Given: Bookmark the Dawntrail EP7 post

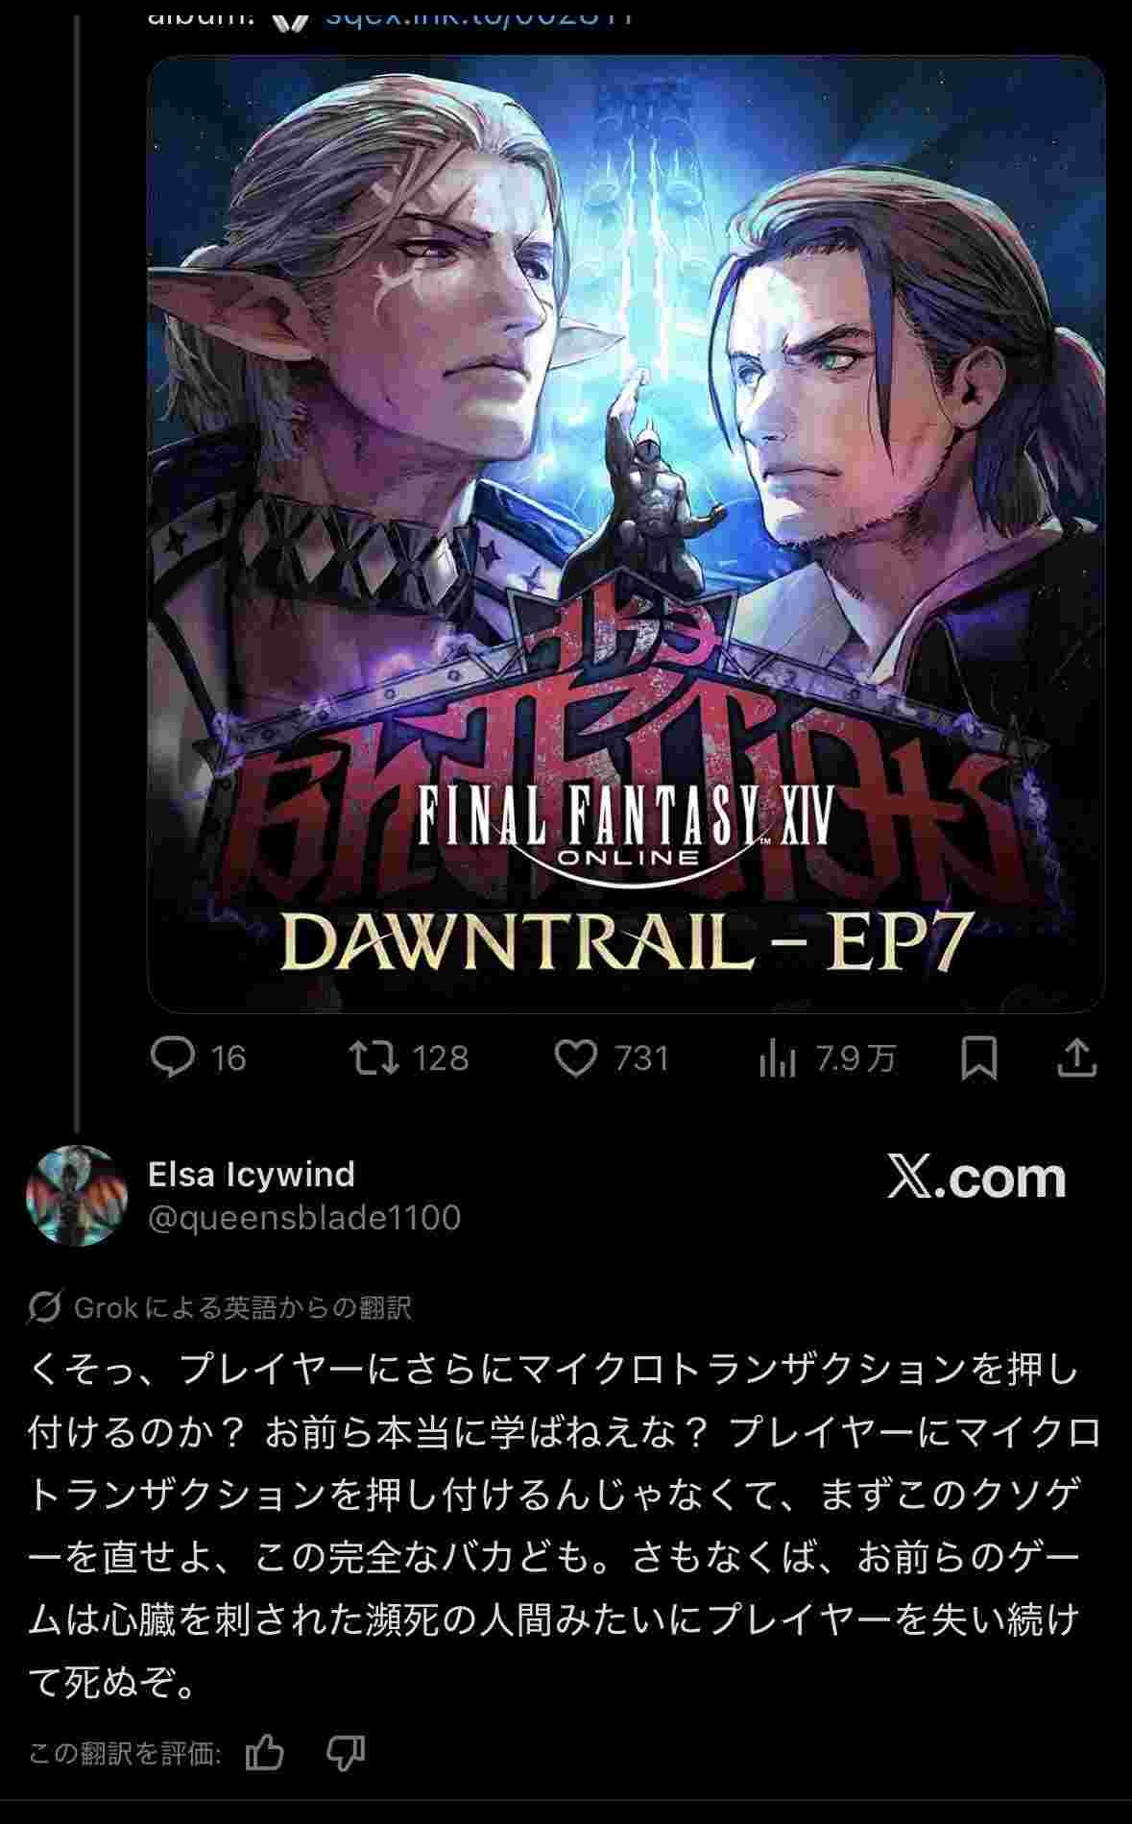Looking at the screenshot, I should (978, 1058).
